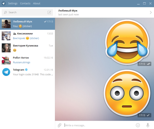Click the Любимый Муж chat header name

point(68,11)
